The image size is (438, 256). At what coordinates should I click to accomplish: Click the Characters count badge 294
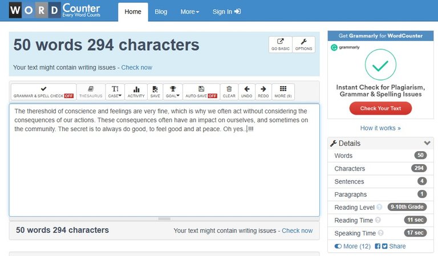pos(419,168)
